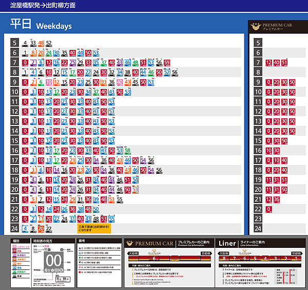The width and height of the screenshot is (308, 290).
Task: Click the yellow 三条で普通 note box
Action: coord(94,228)
